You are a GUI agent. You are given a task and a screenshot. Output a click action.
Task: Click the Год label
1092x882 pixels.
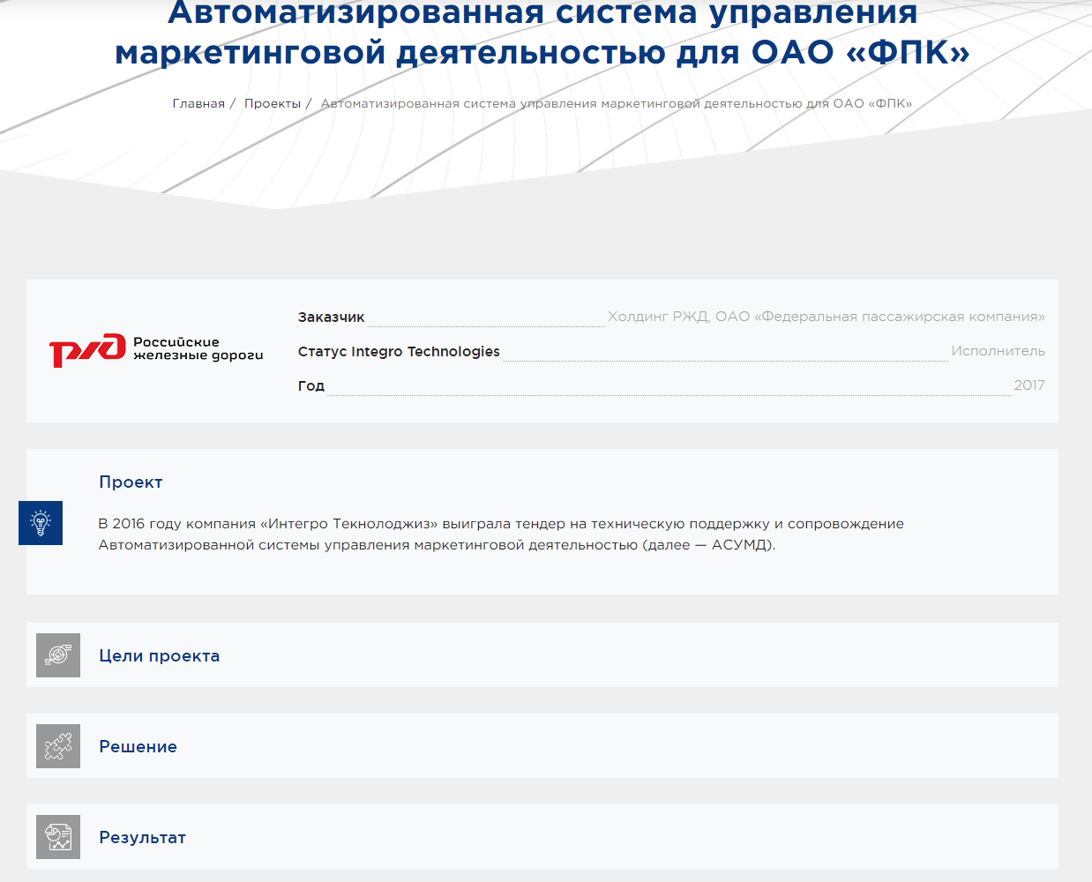point(311,386)
